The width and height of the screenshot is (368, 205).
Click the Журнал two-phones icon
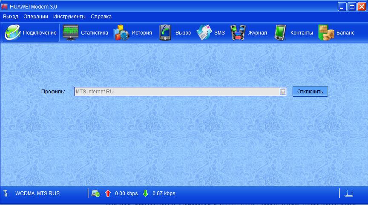pyautogui.click(x=238, y=32)
